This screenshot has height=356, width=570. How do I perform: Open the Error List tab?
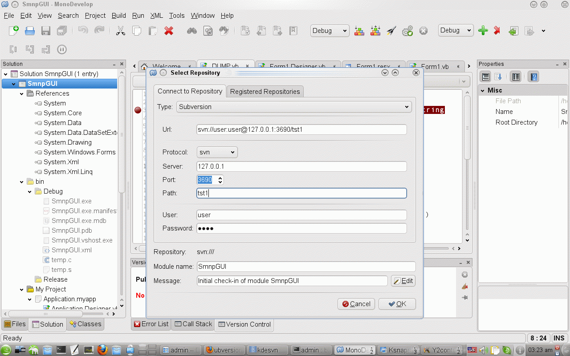pyautogui.click(x=151, y=324)
